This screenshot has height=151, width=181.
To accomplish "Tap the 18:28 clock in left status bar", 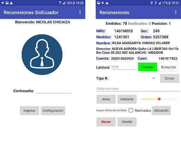I will pyautogui.click(x=80, y=3).
